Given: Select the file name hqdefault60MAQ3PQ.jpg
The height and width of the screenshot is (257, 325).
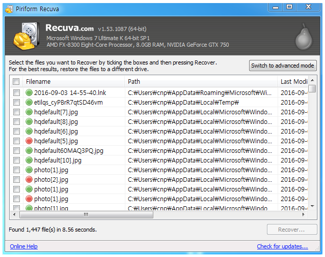Looking at the screenshot, I should [x=69, y=151].
